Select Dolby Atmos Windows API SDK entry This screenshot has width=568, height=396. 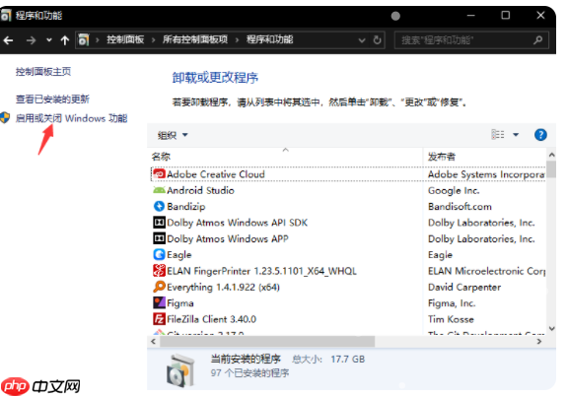(238, 223)
